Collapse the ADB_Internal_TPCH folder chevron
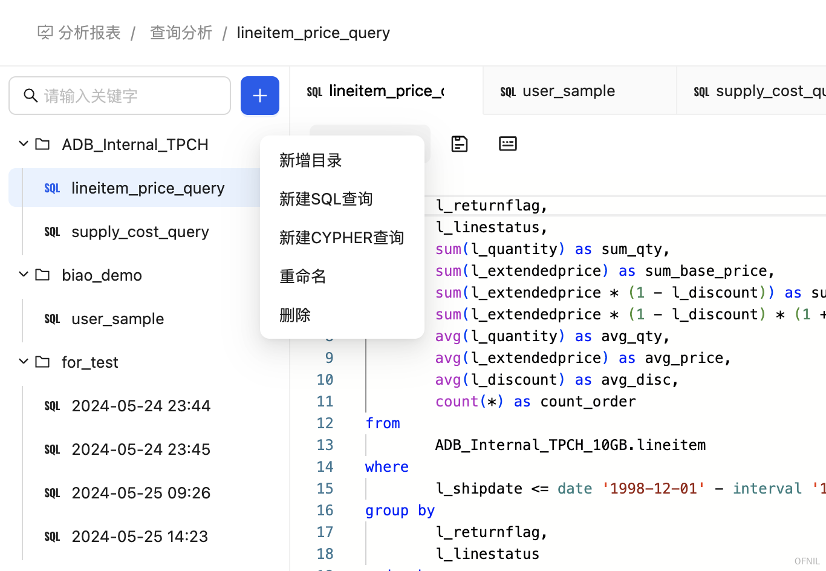The width and height of the screenshot is (826, 571). tap(24, 144)
